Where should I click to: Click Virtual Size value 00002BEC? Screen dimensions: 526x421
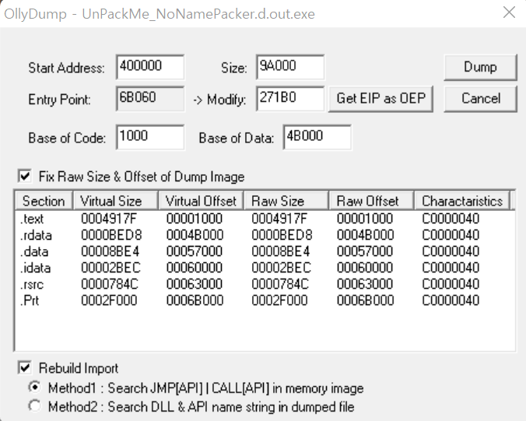[x=110, y=268]
